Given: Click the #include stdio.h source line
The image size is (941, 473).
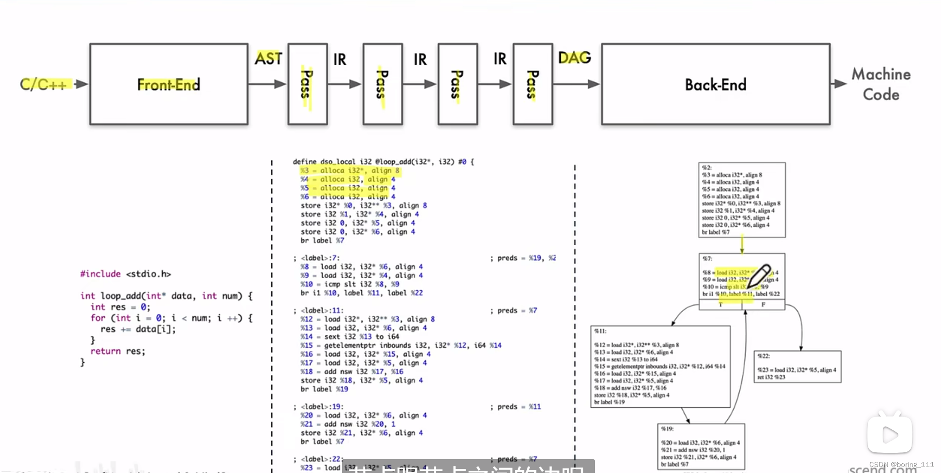Looking at the screenshot, I should pos(125,274).
